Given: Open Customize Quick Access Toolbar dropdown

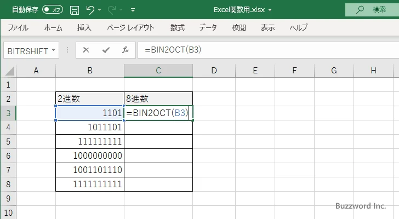Looking at the screenshot, I should tap(133, 10).
